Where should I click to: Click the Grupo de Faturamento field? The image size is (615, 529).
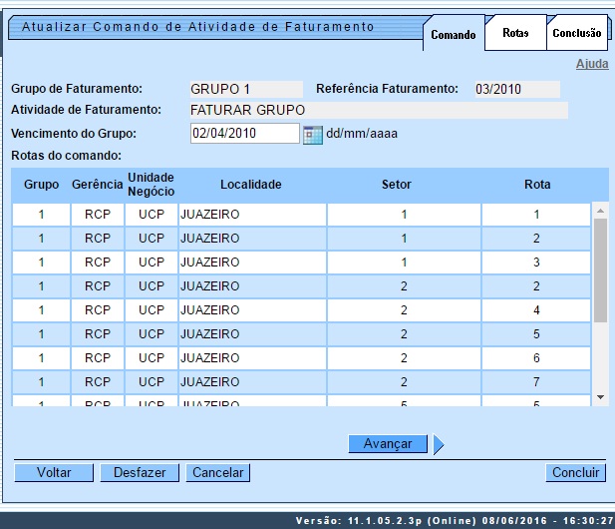click(x=245, y=89)
